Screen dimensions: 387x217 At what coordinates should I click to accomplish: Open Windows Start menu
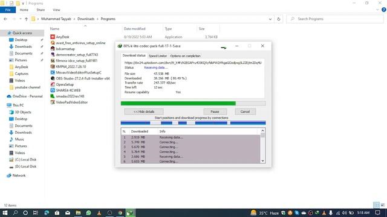pyautogui.click(x=5, y=213)
